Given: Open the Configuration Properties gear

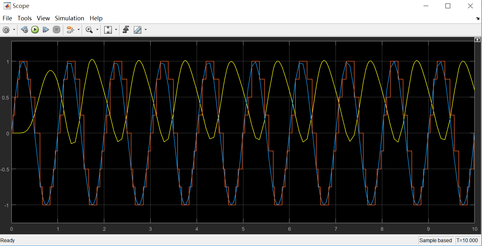Looking at the screenshot, I should pyautogui.click(x=6, y=30).
